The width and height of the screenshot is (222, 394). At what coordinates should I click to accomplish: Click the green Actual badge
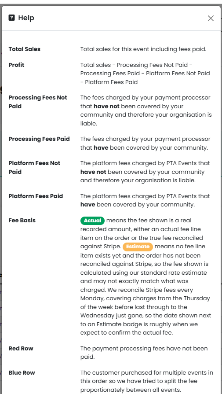(92, 221)
